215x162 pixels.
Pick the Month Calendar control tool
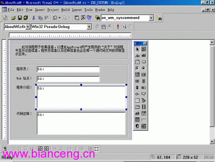(138, 120)
